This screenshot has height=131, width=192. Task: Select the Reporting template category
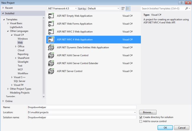[23, 54]
